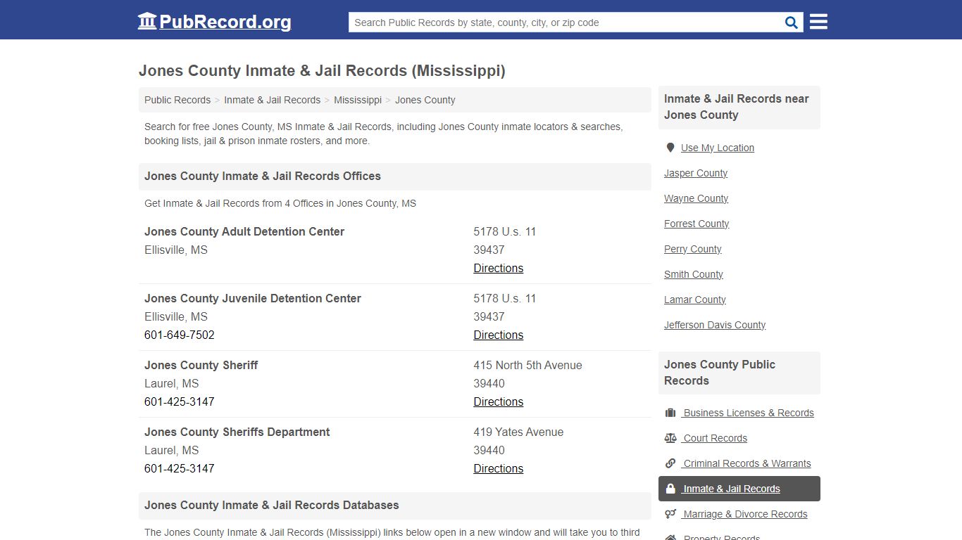Click the Business Licenses briefcase icon
This screenshot has width=962, height=540.
pos(670,413)
